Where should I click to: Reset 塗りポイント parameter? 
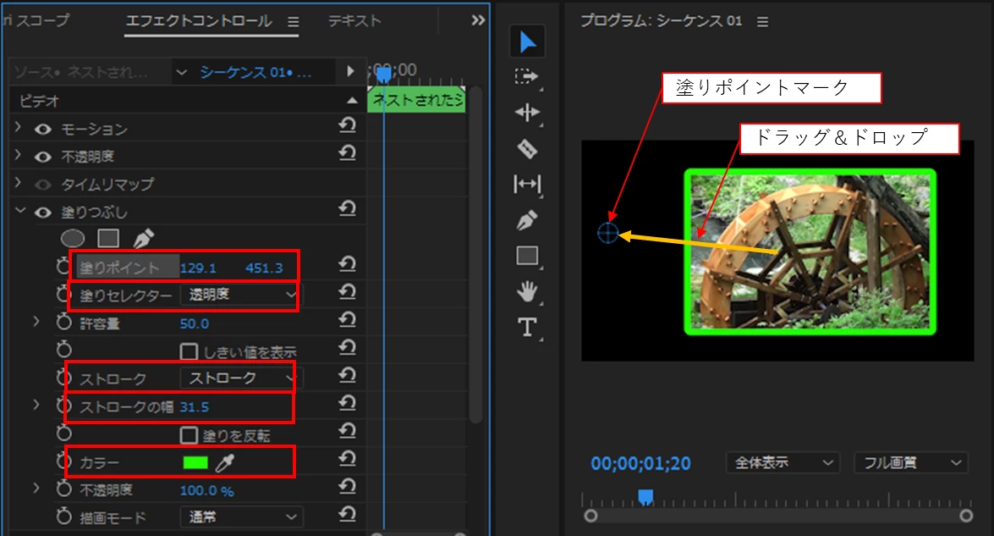coord(347,264)
